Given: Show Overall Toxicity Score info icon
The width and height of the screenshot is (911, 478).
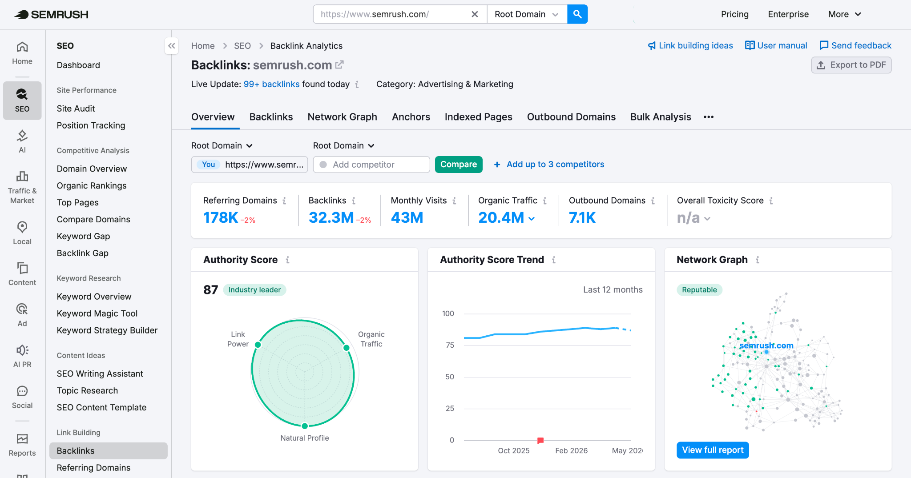Looking at the screenshot, I should pyautogui.click(x=771, y=201).
